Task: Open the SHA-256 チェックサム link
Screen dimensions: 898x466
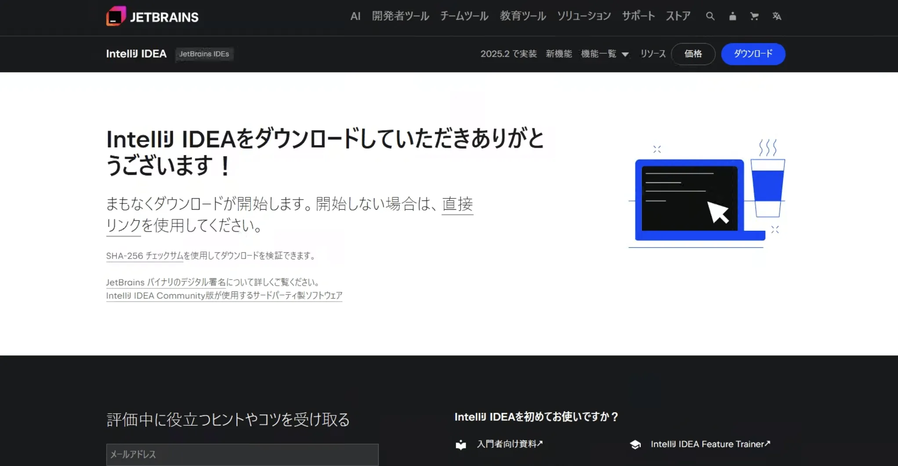Action: click(x=145, y=256)
